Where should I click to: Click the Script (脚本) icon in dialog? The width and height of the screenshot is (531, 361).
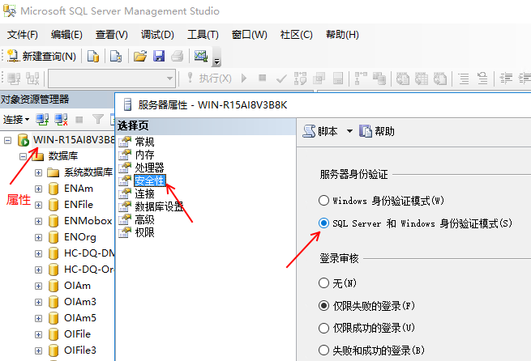tap(308, 131)
